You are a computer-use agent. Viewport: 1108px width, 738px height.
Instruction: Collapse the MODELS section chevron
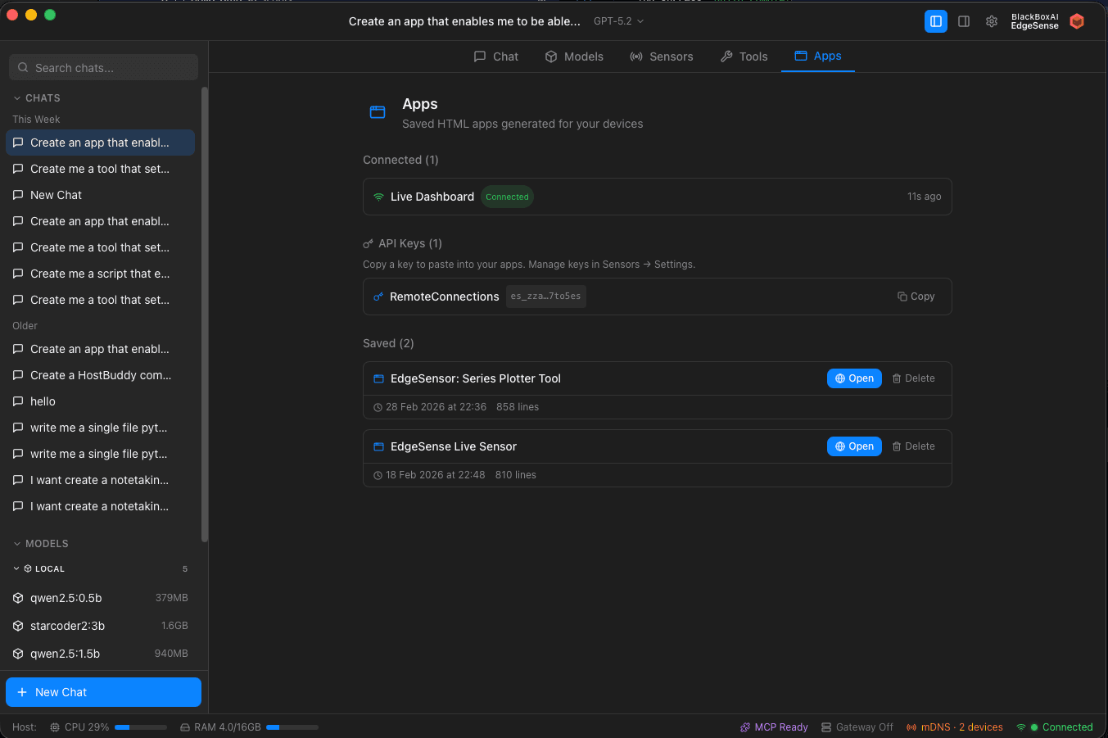[x=17, y=544]
